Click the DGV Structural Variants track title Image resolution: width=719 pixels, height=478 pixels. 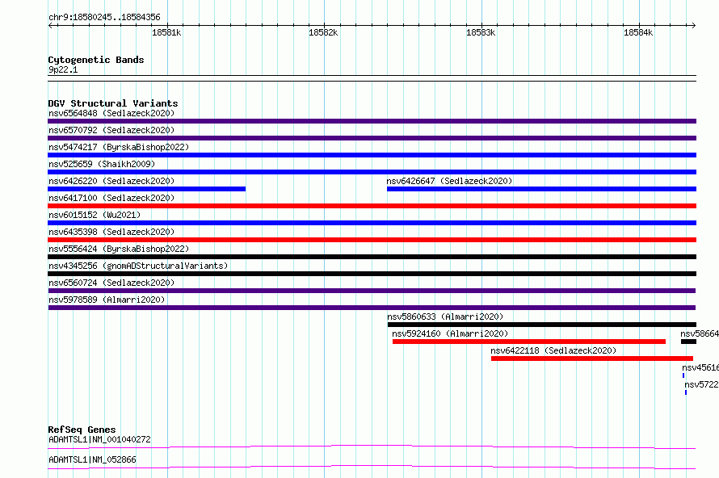coord(113,103)
